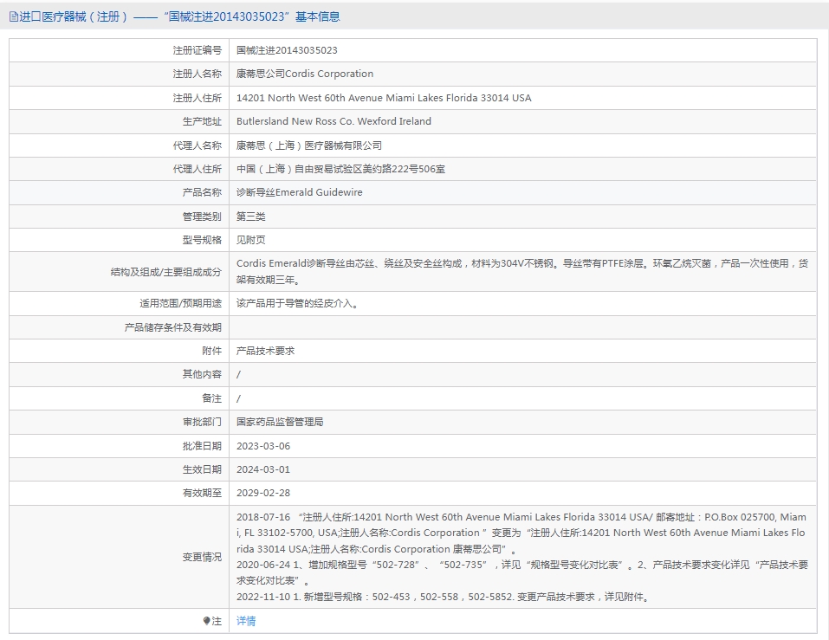Viewport: 829px width, 640px height.
Task: Click production address Butlersland New Ross value
Action: pos(334,121)
